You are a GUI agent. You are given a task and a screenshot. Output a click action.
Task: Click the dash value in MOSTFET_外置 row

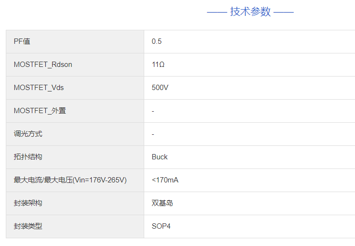(x=153, y=111)
